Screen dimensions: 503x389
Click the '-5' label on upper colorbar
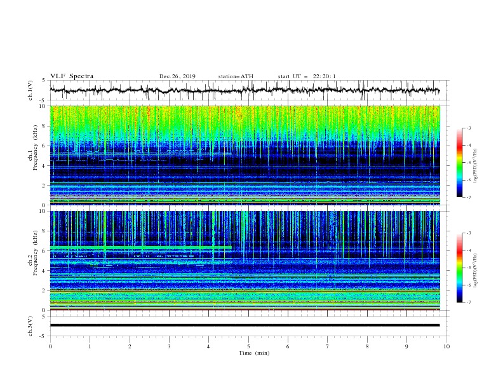469,163
